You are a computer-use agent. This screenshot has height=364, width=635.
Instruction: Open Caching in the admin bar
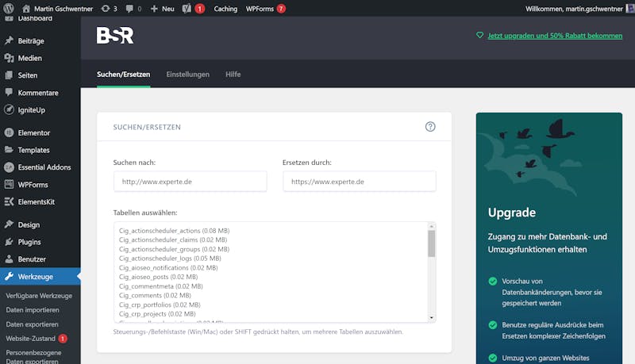pos(225,9)
